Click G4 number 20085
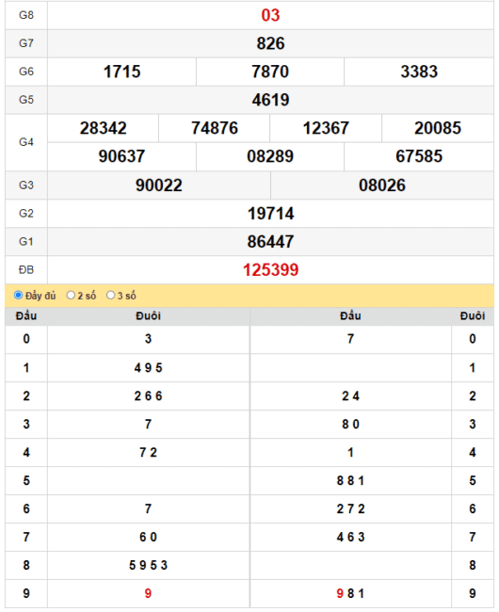The image size is (499, 612). (x=438, y=128)
